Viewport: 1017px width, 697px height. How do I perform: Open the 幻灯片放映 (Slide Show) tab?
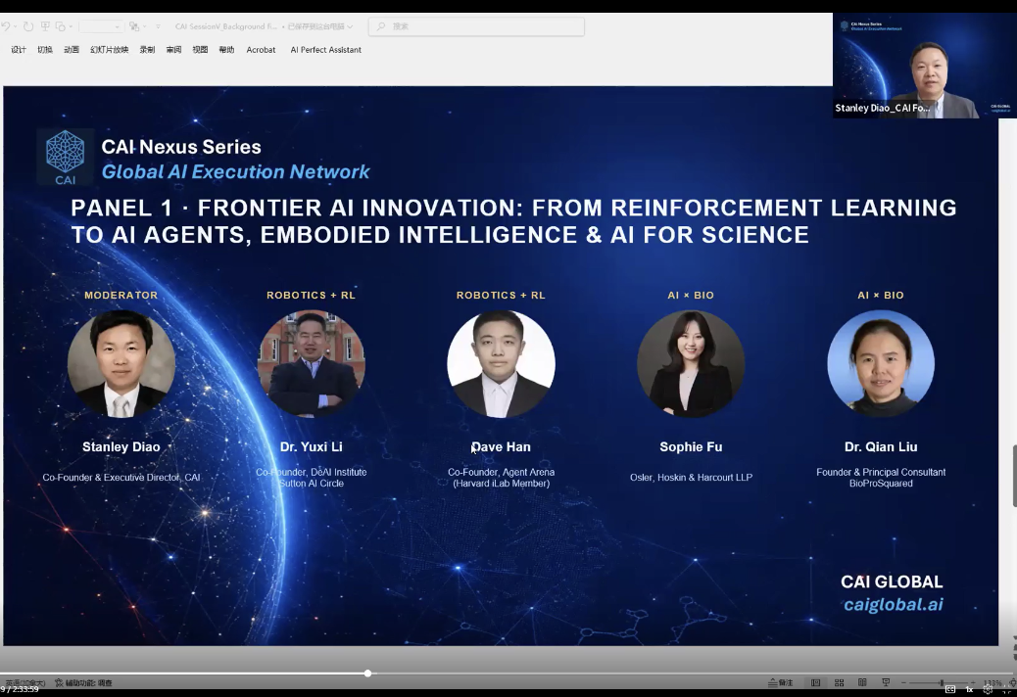tap(109, 50)
